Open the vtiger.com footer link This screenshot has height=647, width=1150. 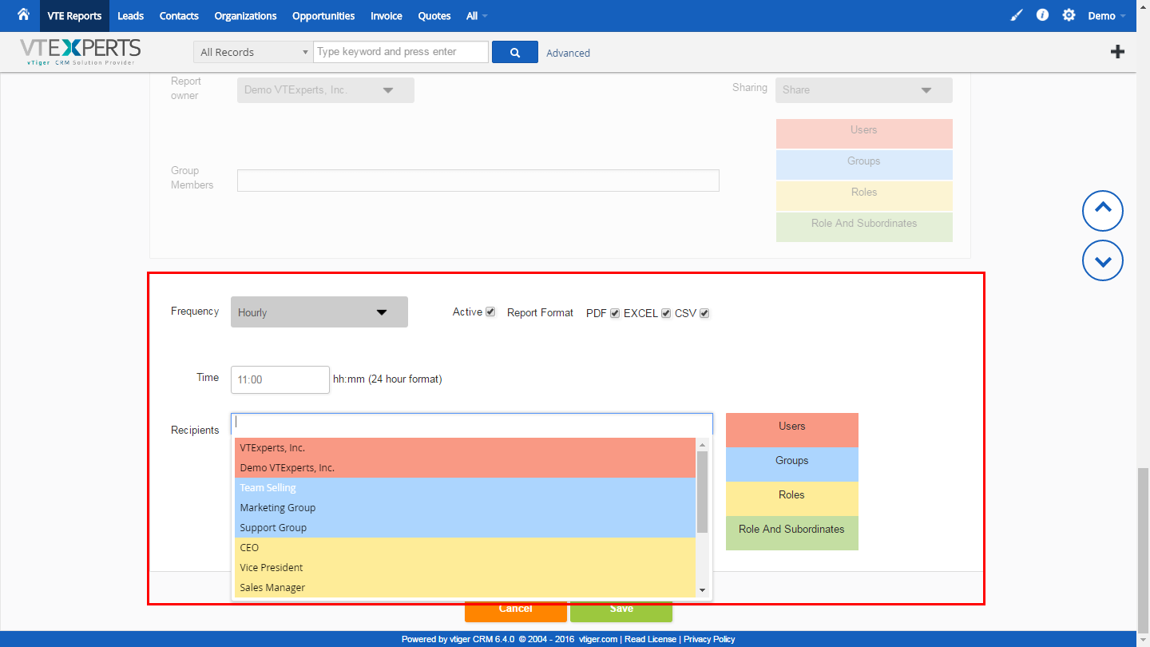coord(598,639)
